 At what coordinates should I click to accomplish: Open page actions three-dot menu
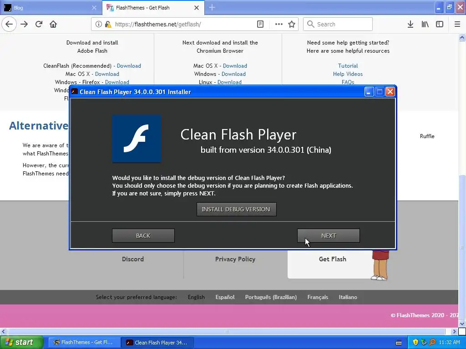tap(279, 24)
